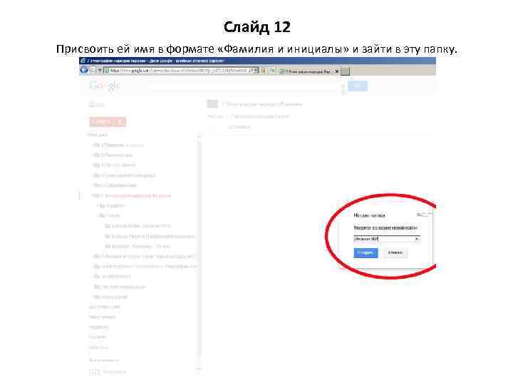Collapse the highlighted red folder expander

[93, 195]
